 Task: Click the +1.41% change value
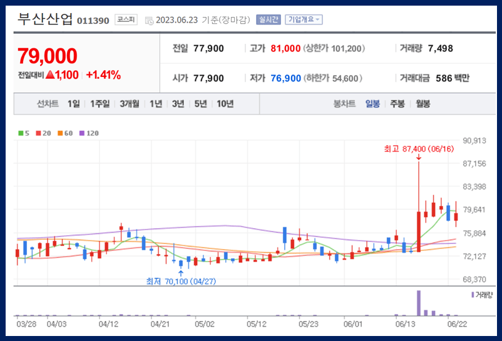(103, 75)
